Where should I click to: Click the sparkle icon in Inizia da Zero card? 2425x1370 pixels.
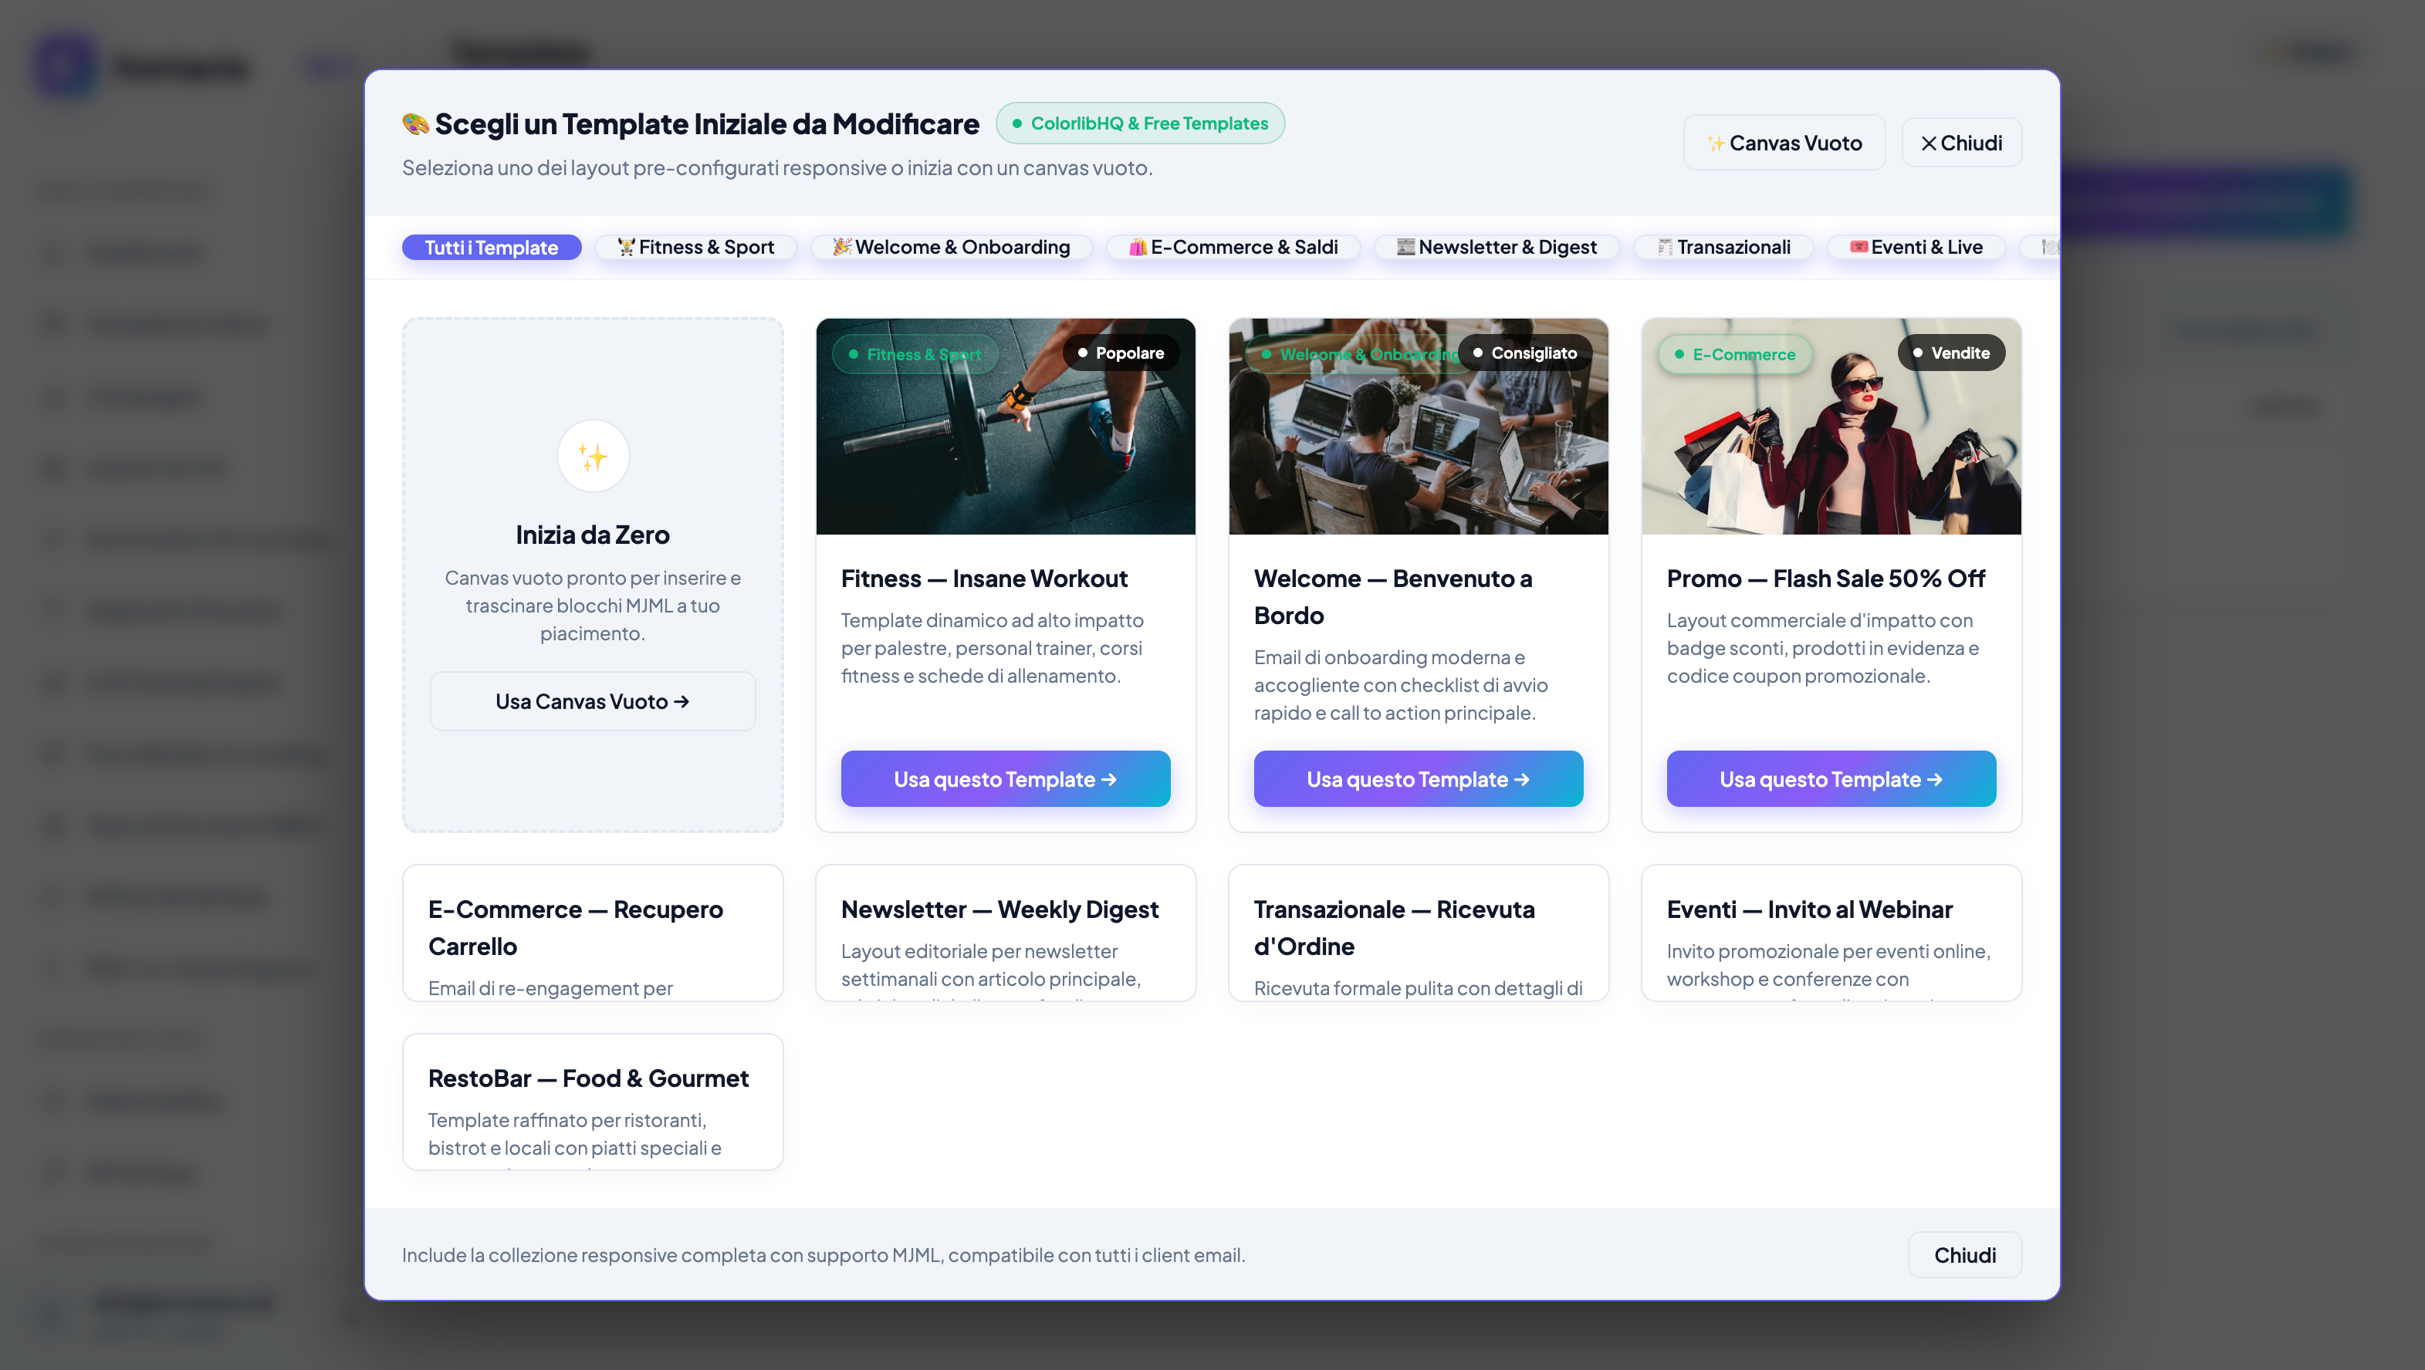pos(593,457)
